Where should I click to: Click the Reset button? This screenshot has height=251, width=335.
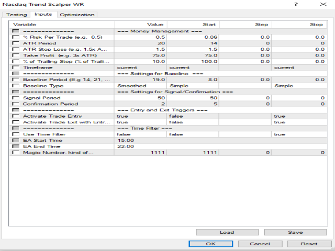click(309, 244)
